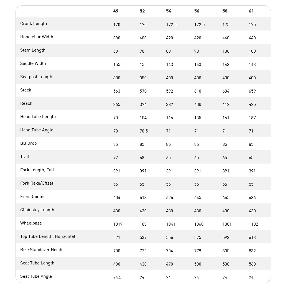The width and height of the screenshot is (288, 288).
Task: Click the Reach row label
Action: 26,103
